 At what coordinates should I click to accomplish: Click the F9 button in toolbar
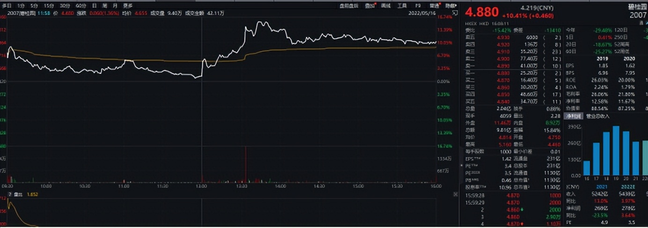(418, 6)
